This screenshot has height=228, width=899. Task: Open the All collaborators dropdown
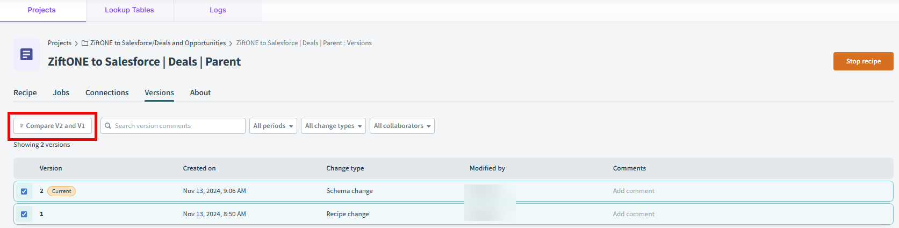click(x=402, y=126)
